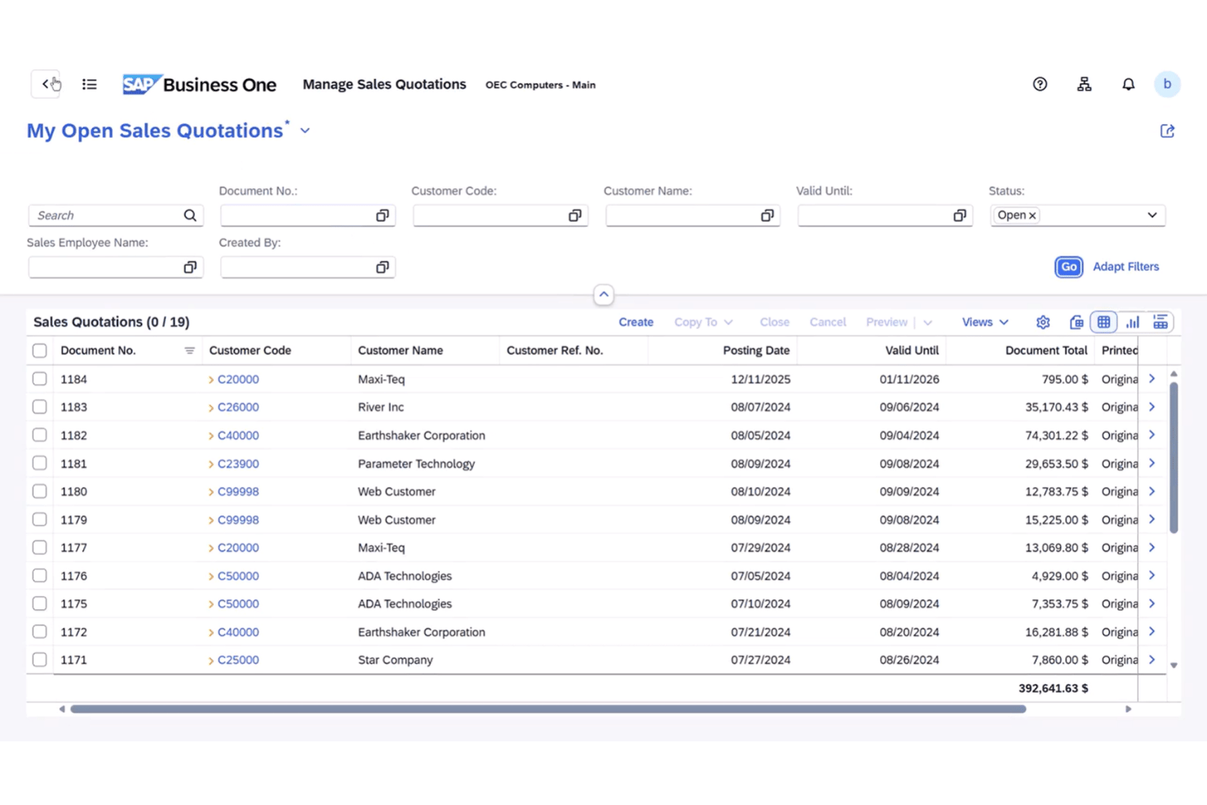Open value help for Valid Until filter
This screenshot has height=805, width=1207.
click(959, 215)
